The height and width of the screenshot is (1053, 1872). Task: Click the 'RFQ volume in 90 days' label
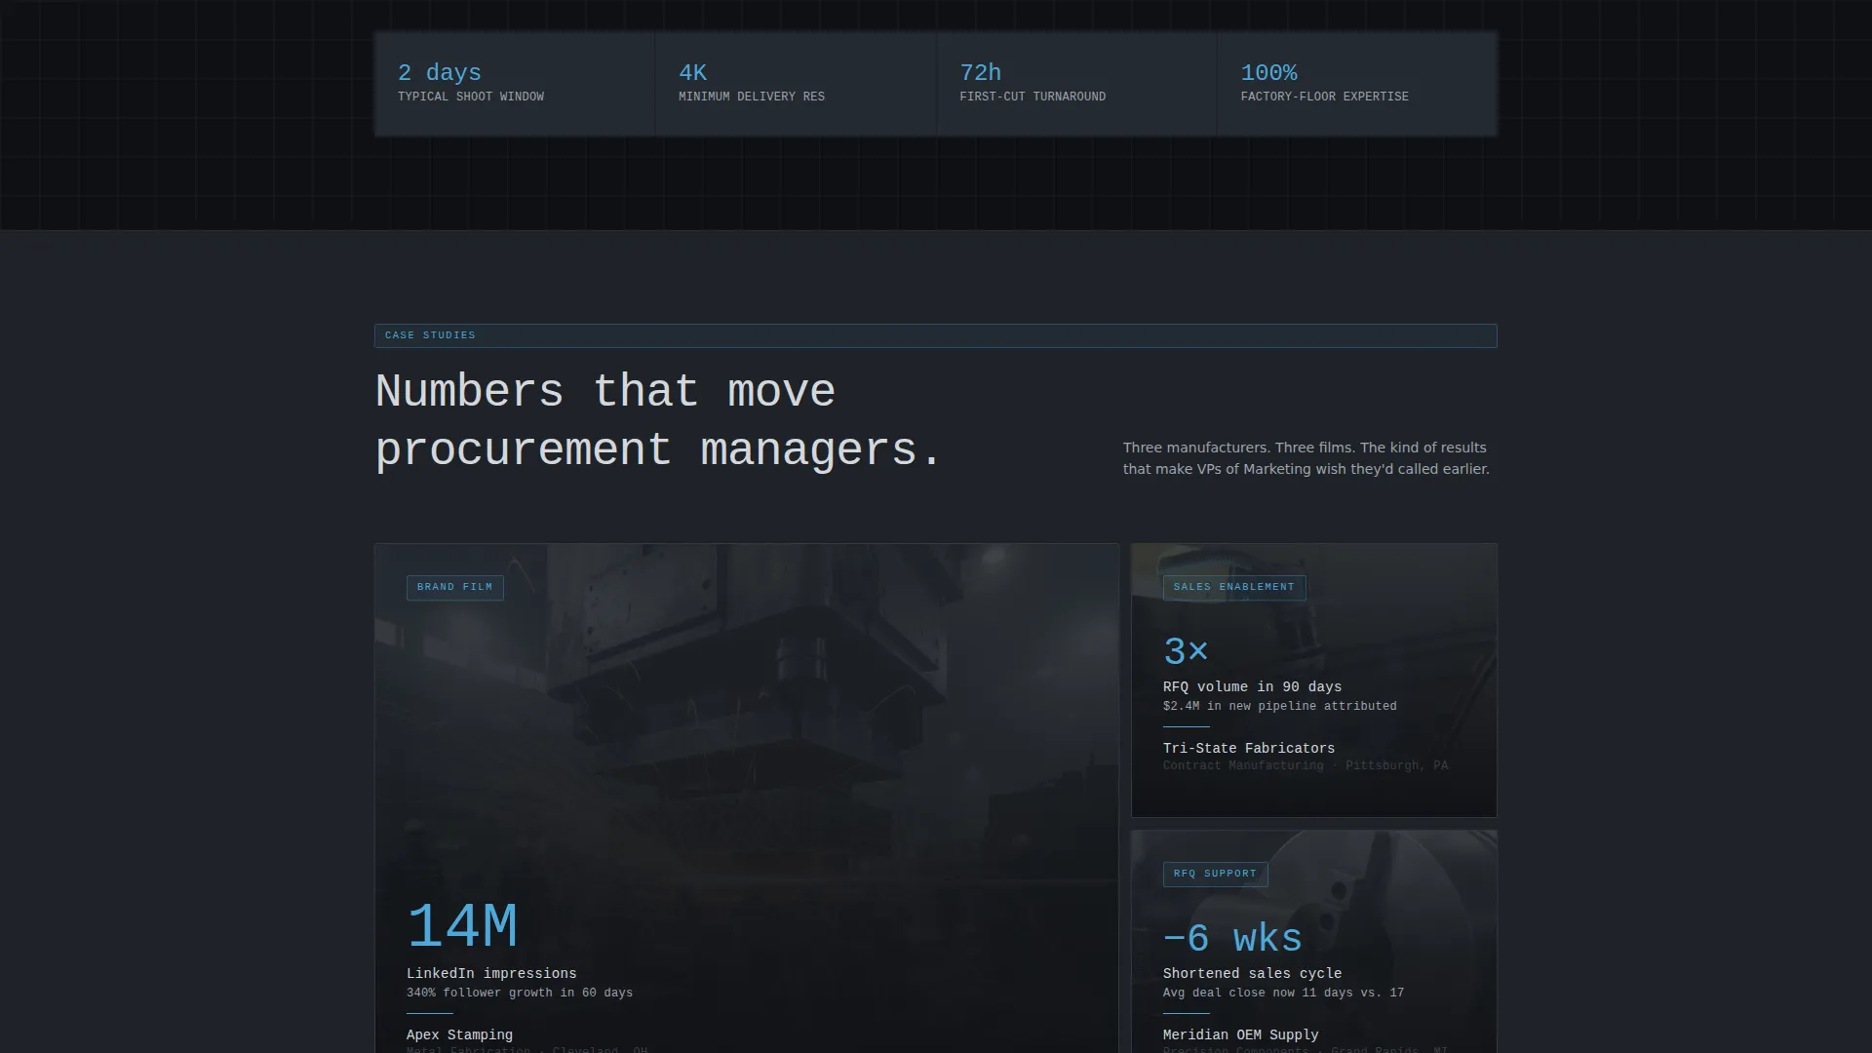[x=1252, y=686]
